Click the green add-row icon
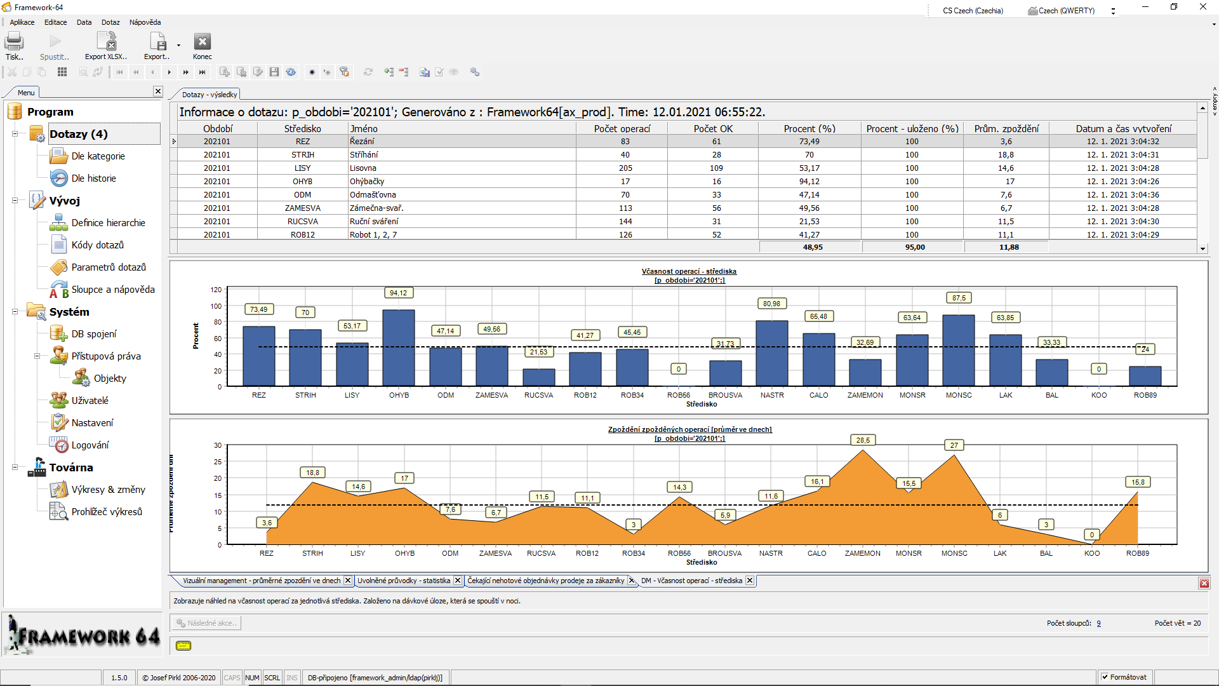 click(389, 72)
